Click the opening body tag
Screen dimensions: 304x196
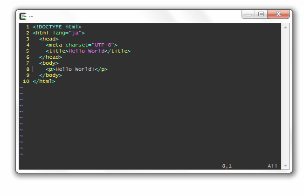coord(49,63)
